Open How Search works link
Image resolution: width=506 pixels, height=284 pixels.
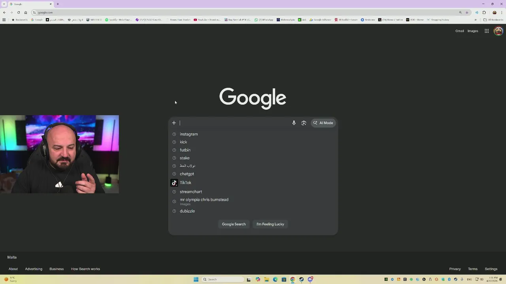[85, 269]
